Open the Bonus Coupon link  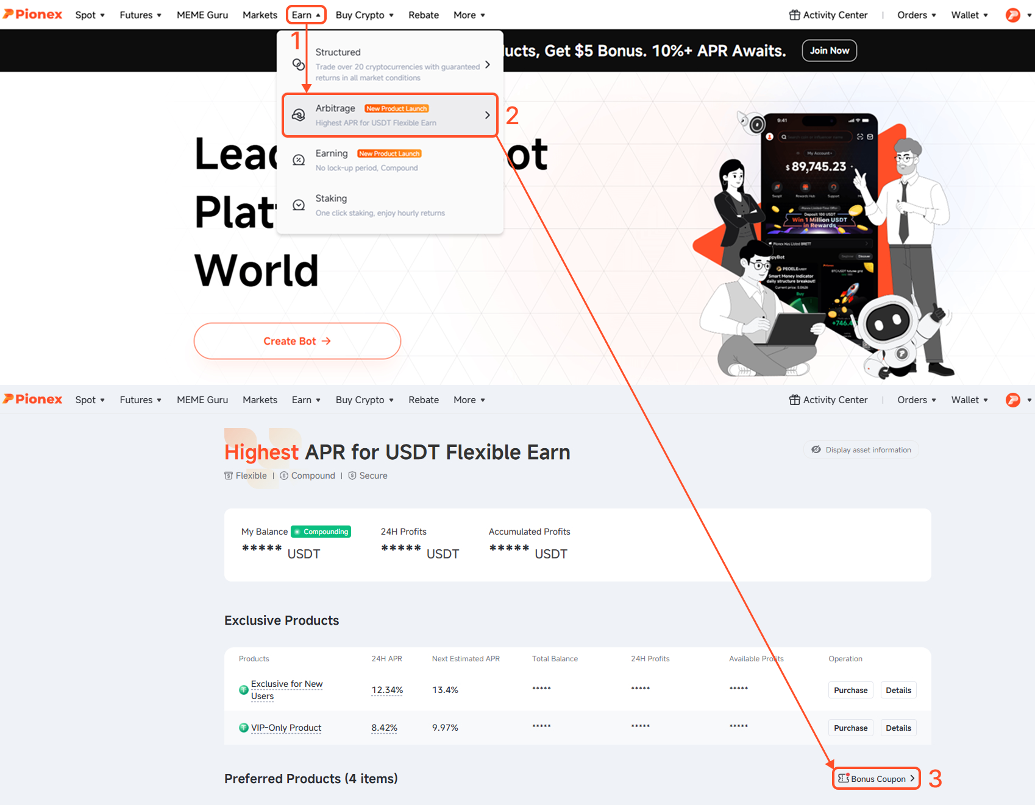pyautogui.click(x=877, y=778)
